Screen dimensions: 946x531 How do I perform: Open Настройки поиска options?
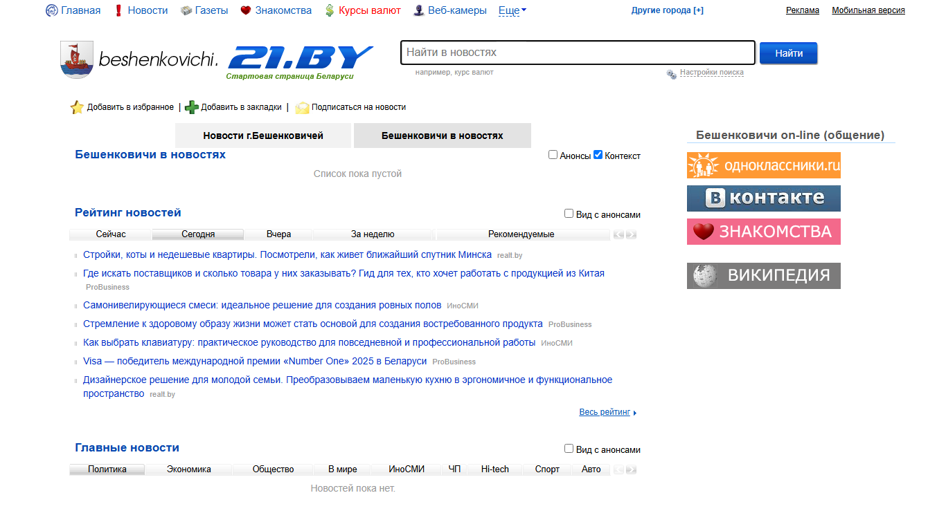[711, 73]
